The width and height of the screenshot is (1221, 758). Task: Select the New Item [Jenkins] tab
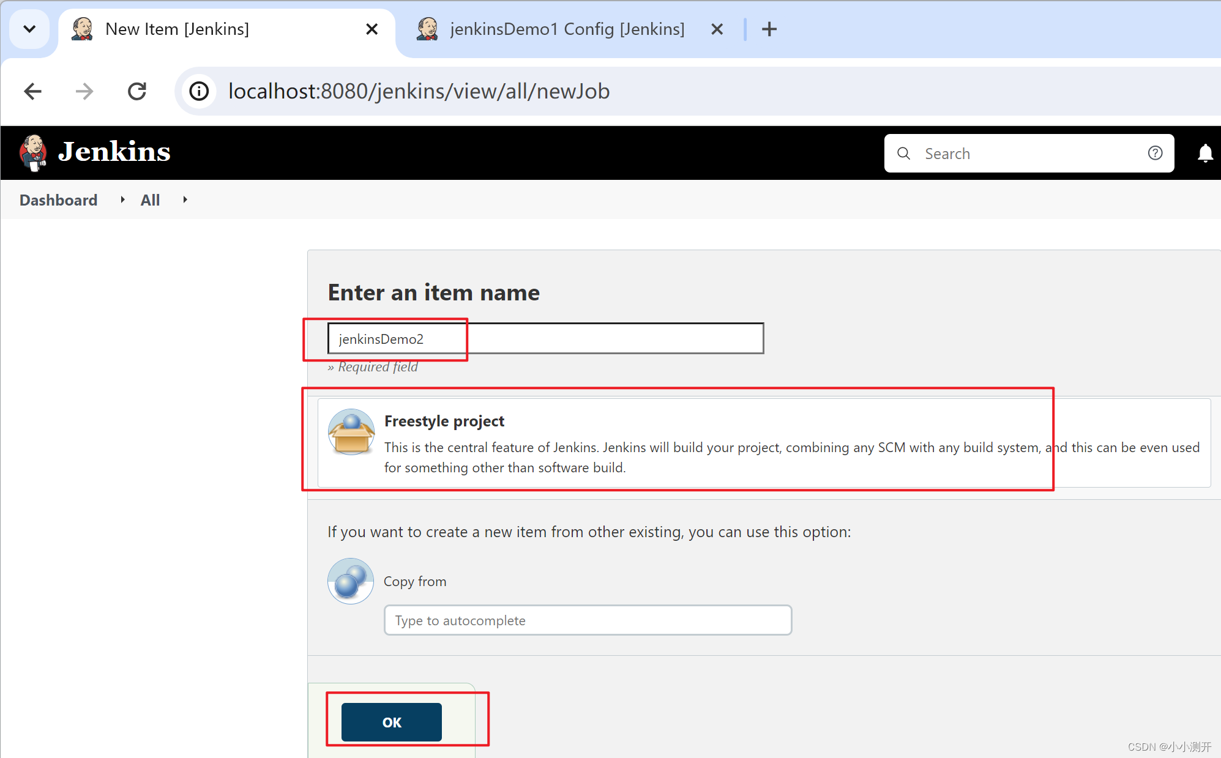coord(177,29)
